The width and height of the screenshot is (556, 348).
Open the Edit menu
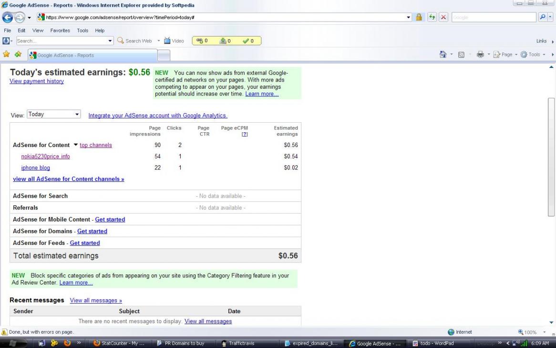click(x=21, y=31)
